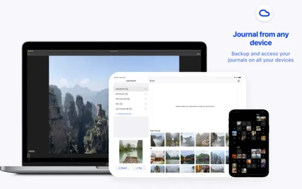This screenshot has width=302, height=189.
Task: Click the cloud icon beside USA travels
Action: (x=128, y=99)
